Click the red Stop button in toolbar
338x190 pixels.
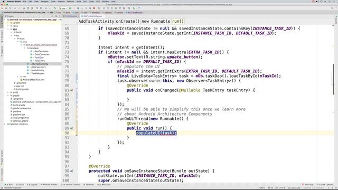pos(94,8)
